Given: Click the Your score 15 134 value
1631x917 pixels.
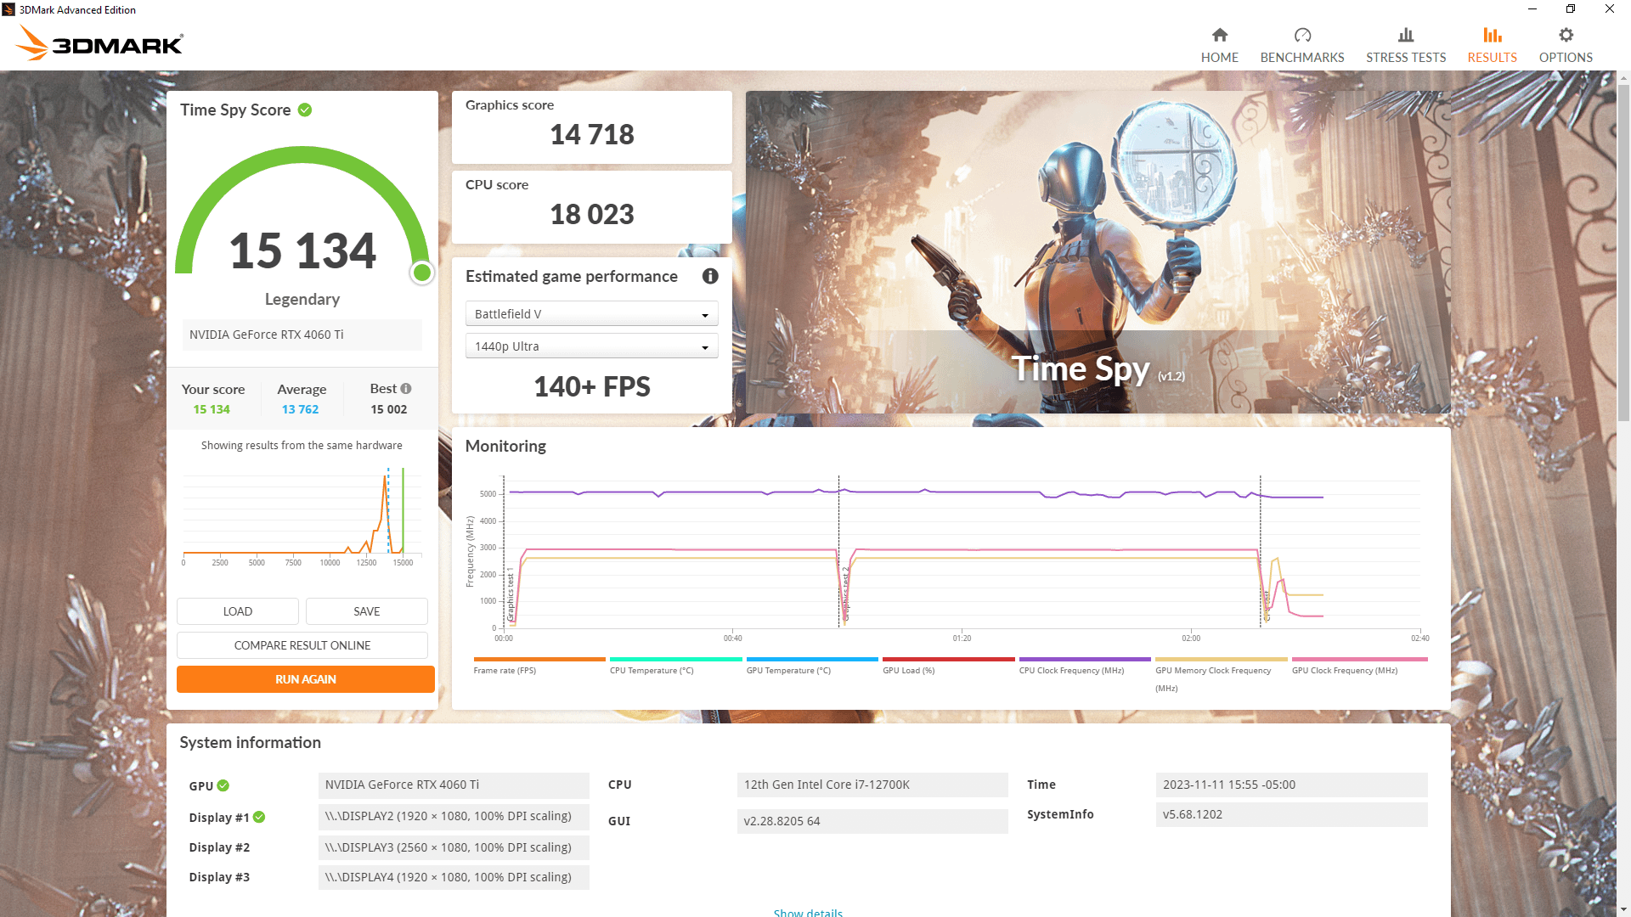Looking at the screenshot, I should (x=212, y=409).
